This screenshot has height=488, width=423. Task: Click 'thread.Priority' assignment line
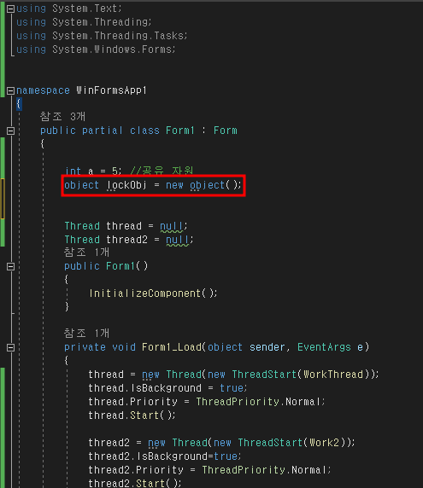207,402
